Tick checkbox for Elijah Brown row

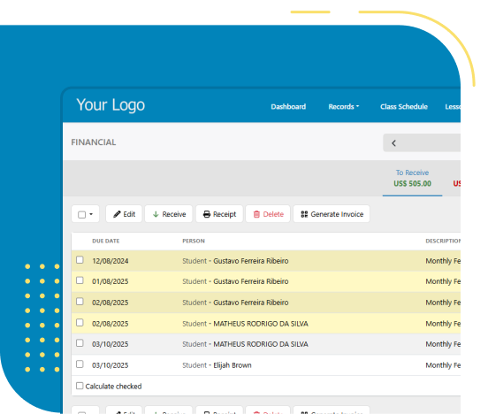(x=80, y=364)
